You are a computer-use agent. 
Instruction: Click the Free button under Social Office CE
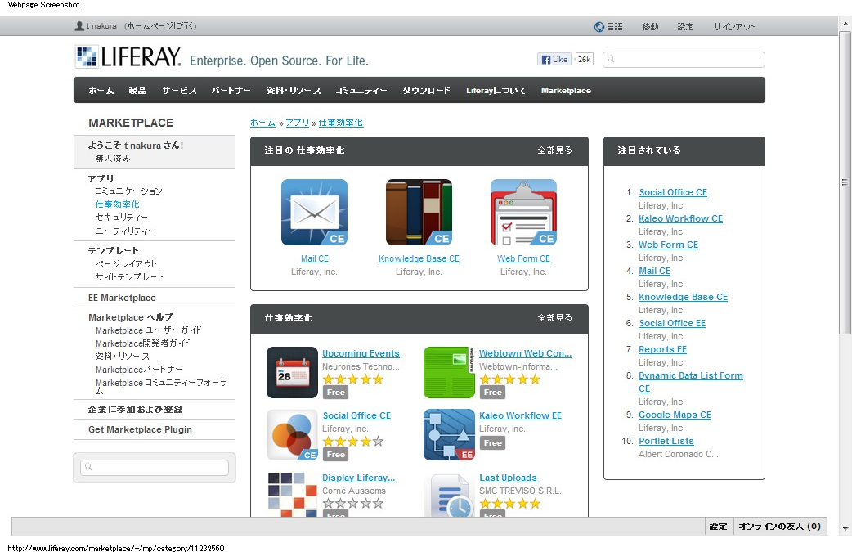click(x=336, y=454)
